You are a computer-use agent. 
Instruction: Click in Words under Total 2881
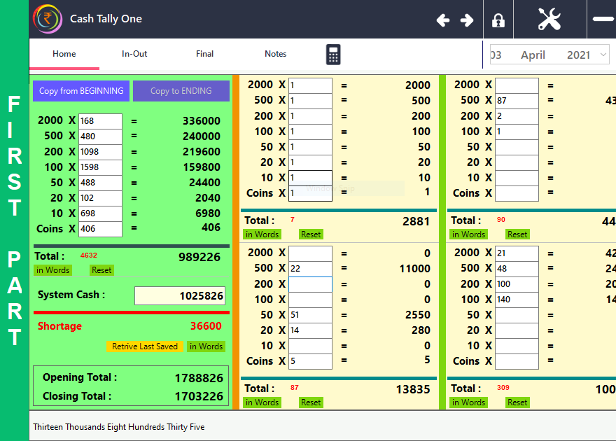click(262, 234)
